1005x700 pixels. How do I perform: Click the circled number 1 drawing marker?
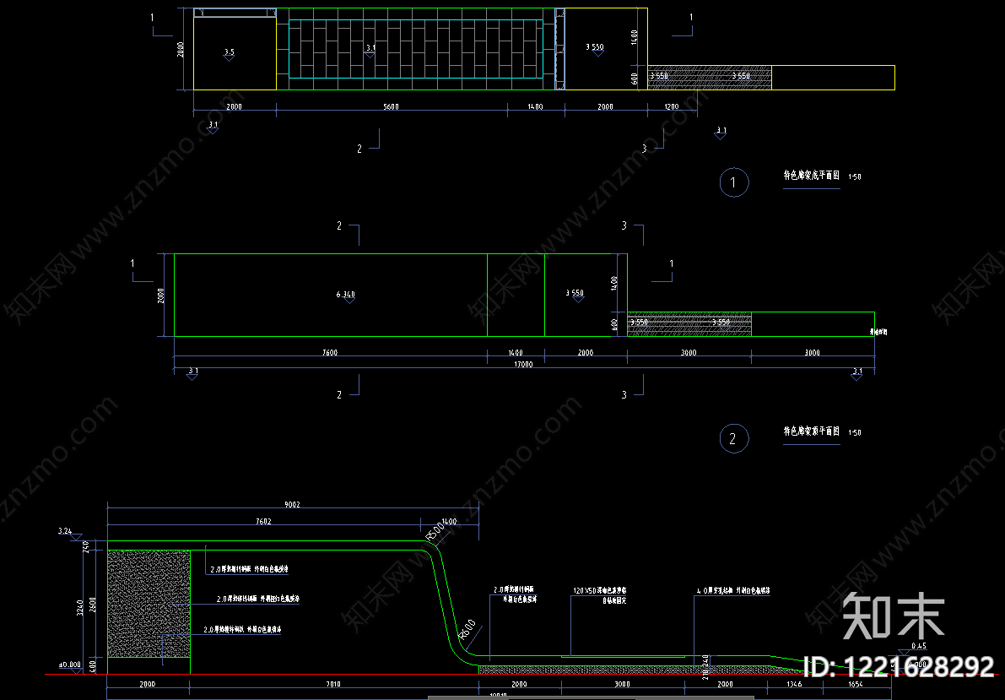(734, 182)
